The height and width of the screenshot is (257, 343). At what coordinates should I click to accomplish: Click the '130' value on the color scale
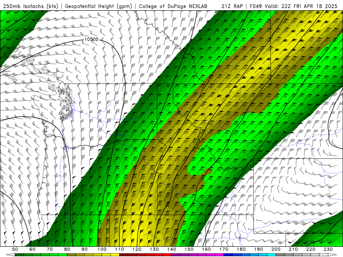(x=154, y=249)
